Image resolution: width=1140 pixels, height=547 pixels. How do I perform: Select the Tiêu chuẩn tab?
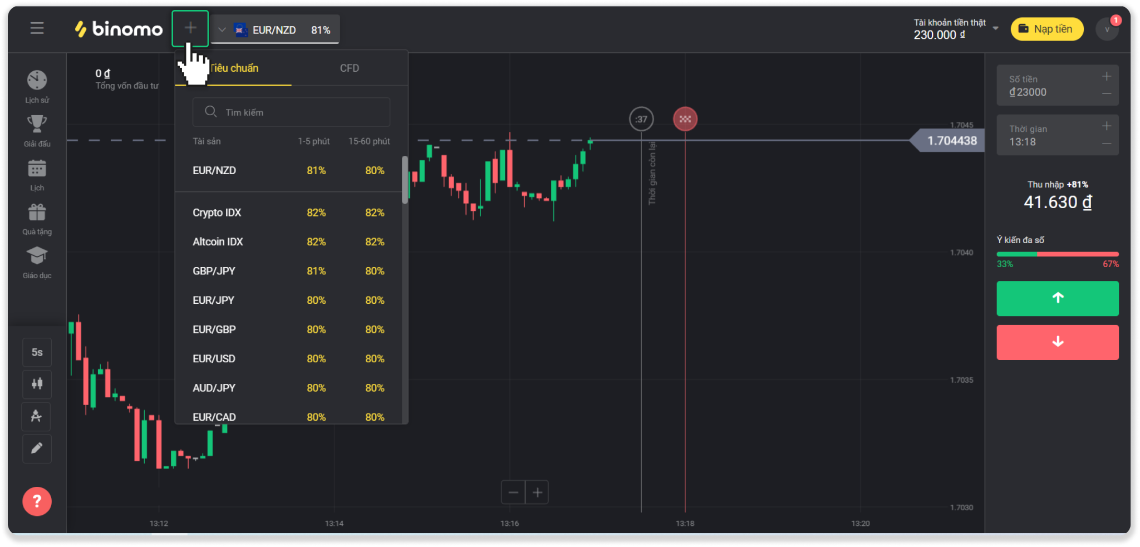coord(234,68)
